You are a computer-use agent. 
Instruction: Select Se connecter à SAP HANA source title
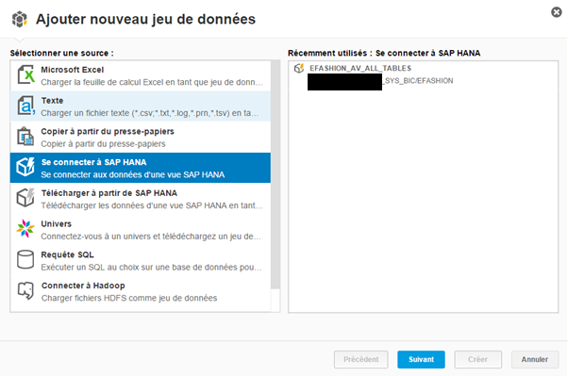pos(93,162)
